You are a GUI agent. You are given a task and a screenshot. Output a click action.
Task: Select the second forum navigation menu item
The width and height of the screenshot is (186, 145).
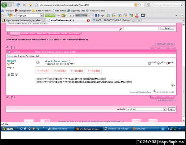[x=25, y=33]
